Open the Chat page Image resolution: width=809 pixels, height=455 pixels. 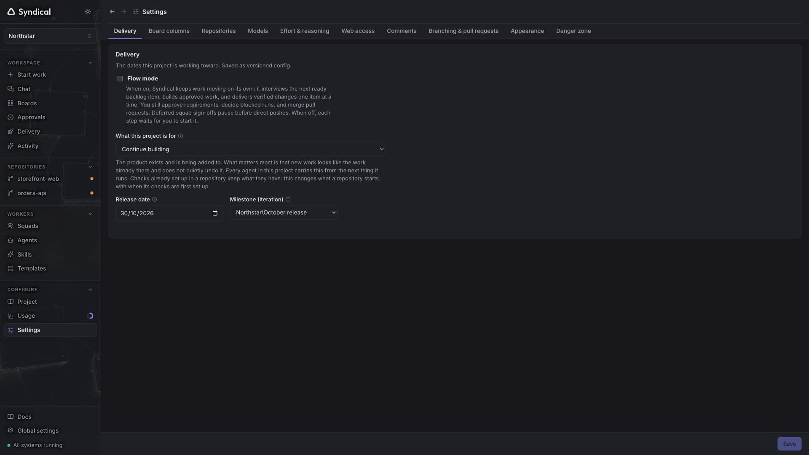point(50,89)
